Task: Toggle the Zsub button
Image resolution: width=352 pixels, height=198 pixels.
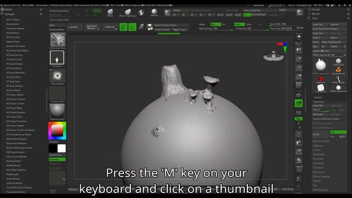Action: 249,24
